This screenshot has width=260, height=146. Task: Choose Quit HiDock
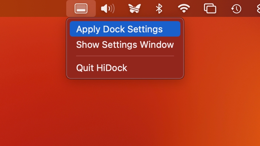(x=125, y=68)
